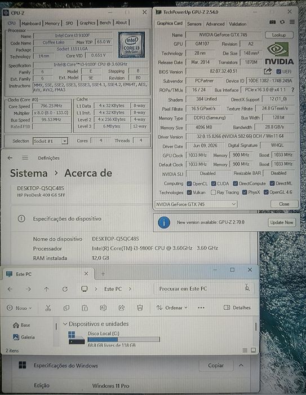The width and height of the screenshot is (306, 395).
Task: Click the Copiar button in Windows specifications
Action: coord(216,365)
